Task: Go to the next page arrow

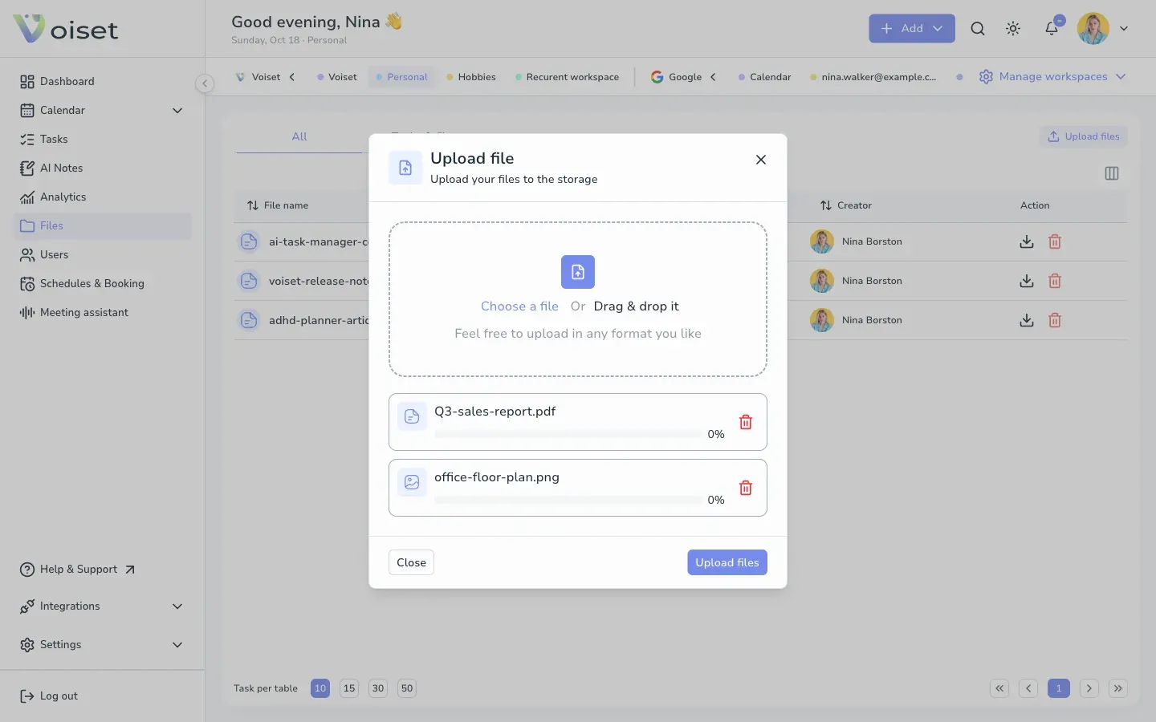Action: pos(1089,688)
